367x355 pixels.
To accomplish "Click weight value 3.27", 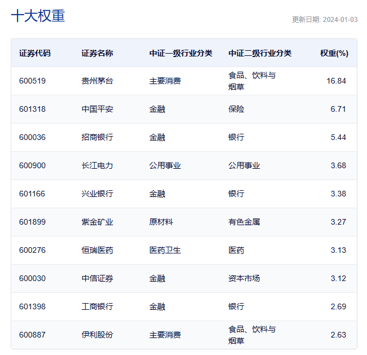I will (x=338, y=222).
